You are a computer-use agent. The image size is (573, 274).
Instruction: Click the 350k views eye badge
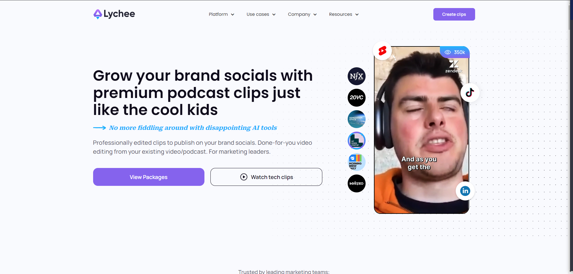point(455,52)
